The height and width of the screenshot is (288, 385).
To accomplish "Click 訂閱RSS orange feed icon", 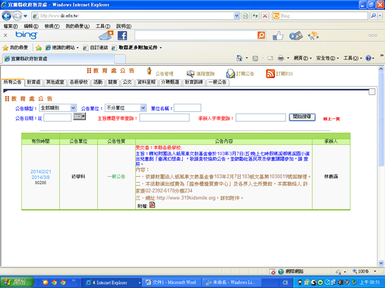I will click(x=270, y=73).
